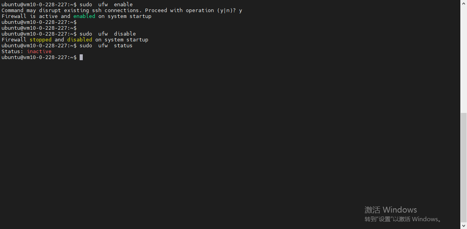Screen dimensions: 467x229
Task: Click the first empty prompt after 'enabled' line
Action: [x=39, y=22]
